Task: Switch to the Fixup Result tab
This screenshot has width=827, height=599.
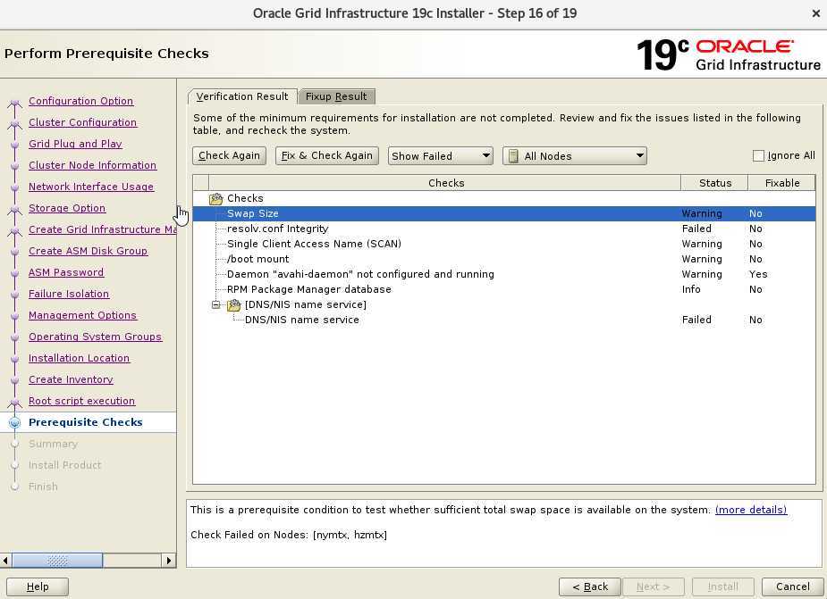Action: coord(336,96)
